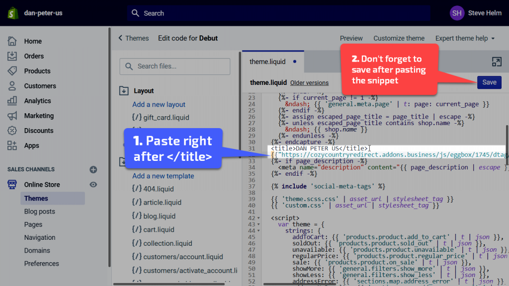Open gift_card.liquid file
Viewport: 509px width, 286px height.
coord(161,117)
